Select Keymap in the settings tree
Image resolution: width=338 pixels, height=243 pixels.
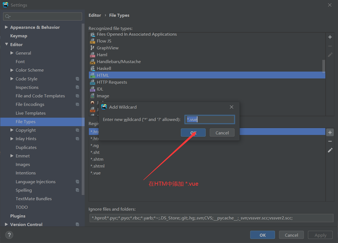(18, 36)
